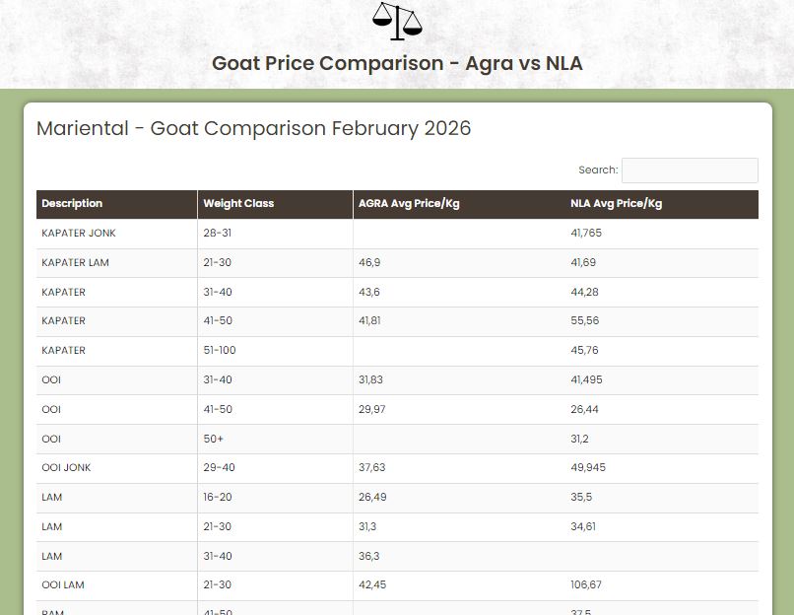Image resolution: width=794 pixels, height=615 pixels.
Task: Click weight class 28-31
Action: [x=218, y=233]
